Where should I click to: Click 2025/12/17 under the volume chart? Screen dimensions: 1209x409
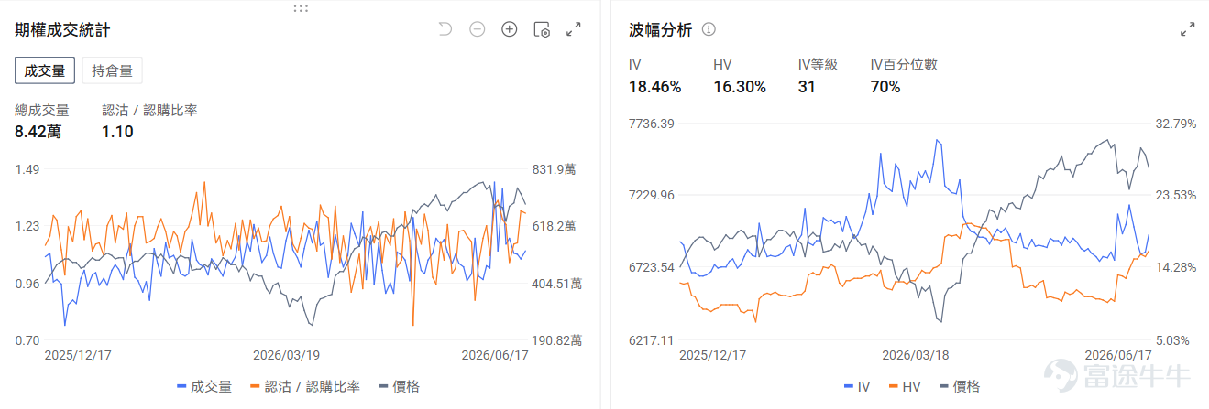[78, 355]
